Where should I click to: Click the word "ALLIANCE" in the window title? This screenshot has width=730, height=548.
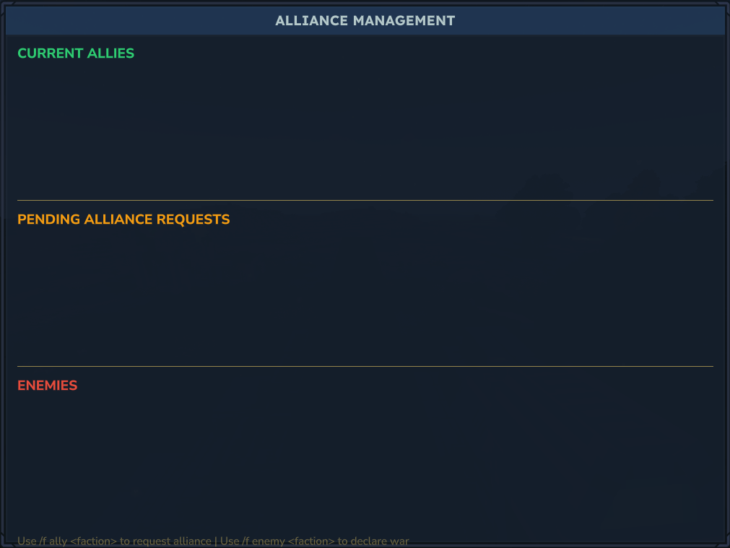pyautogui.click(x=311, y=21)
